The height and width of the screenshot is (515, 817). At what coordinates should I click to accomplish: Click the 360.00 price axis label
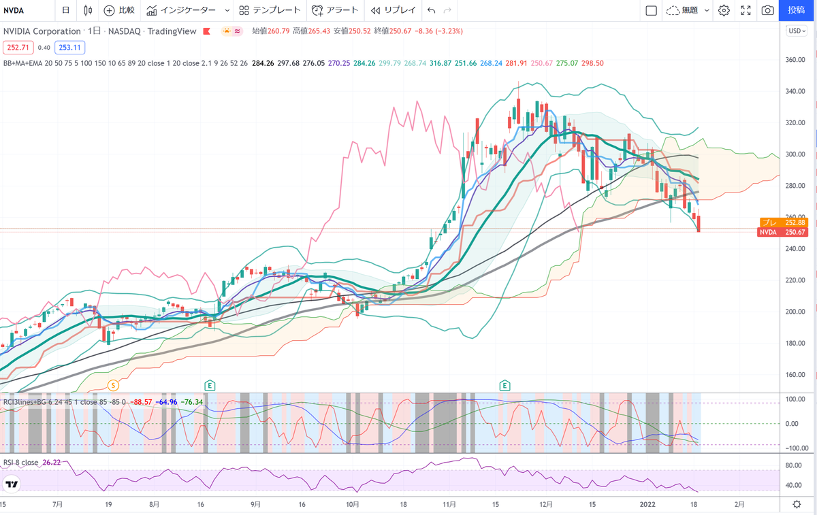795,60
